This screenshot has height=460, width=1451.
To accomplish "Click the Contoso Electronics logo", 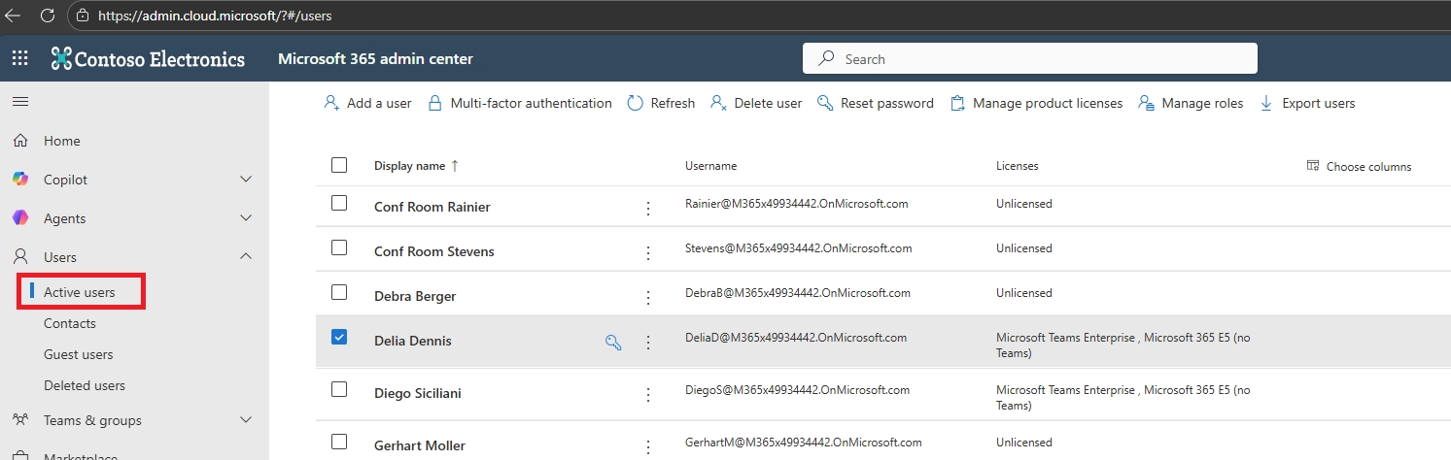I will click(x=148, y=59).
